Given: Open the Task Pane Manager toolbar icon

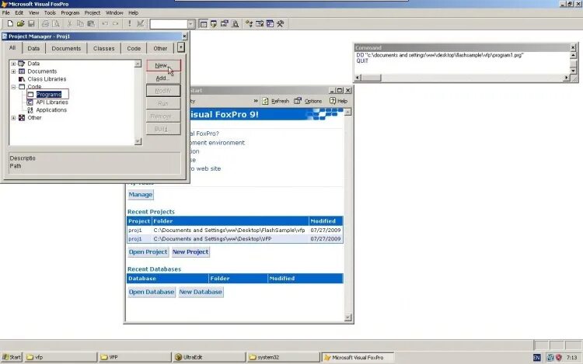Looking at the screenshot, I should click(270, 24).
